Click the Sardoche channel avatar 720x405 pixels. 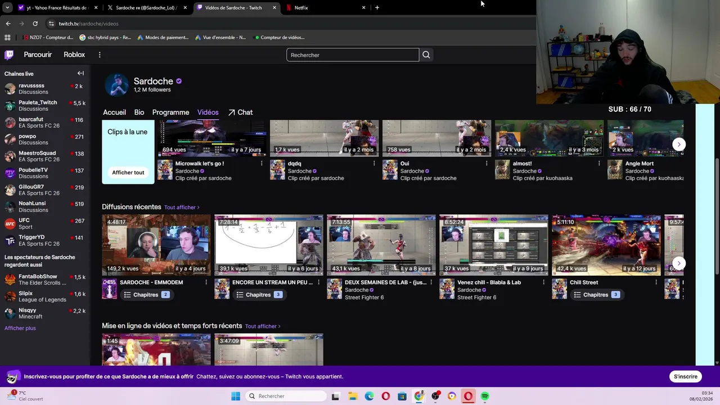click(x=116, y=85)
